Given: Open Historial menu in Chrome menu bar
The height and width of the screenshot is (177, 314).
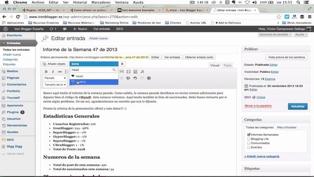Looking at the screenshot, I should coord(80,2).
